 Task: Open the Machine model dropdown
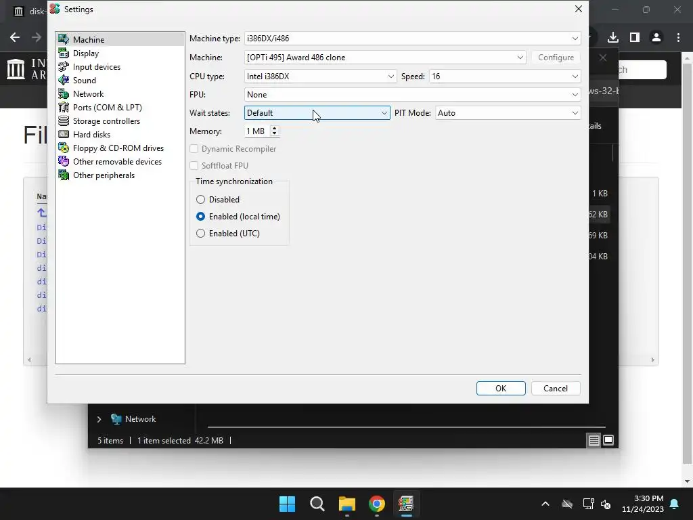385,58
